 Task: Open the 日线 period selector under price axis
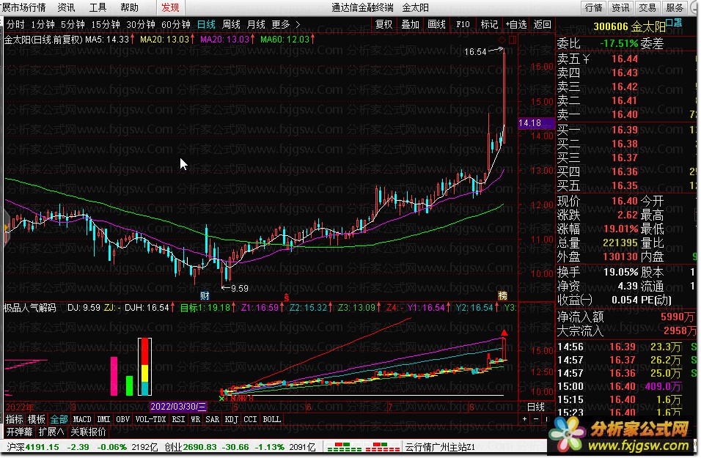click(x=536, y=407)
